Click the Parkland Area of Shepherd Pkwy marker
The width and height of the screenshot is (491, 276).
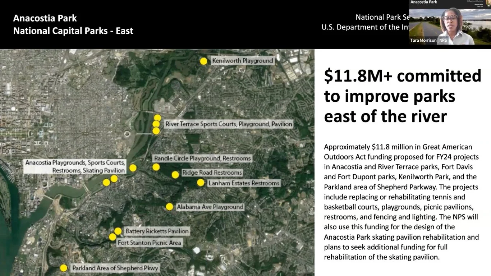64,268
